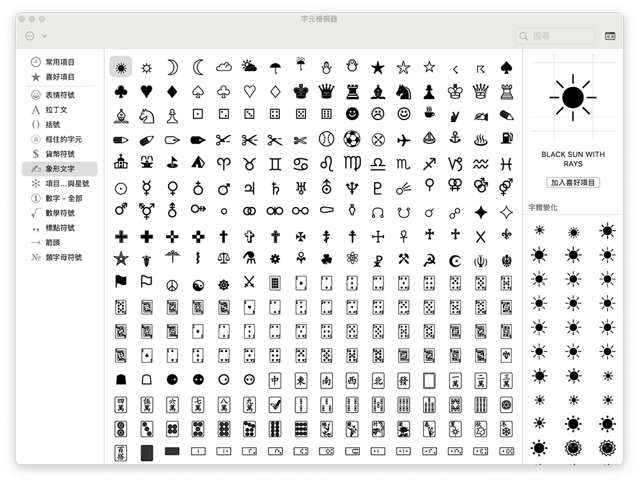This screenshot has height=483, width=639.
Task: Pick the black heart suit symbol
Action: pyautogui.click(x=146, y=92)
